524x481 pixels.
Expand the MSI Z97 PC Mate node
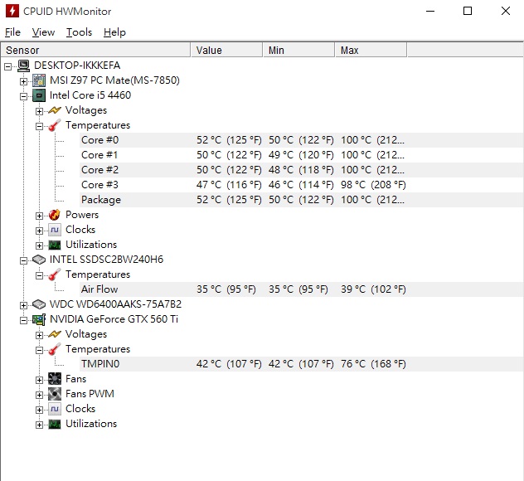click(23, 81)
